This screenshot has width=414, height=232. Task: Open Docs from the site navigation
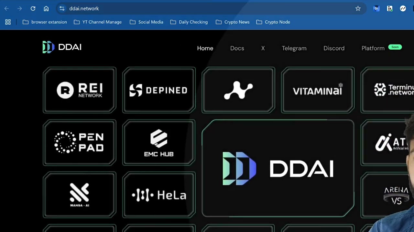pyautogui.click(x=237, y=48)
